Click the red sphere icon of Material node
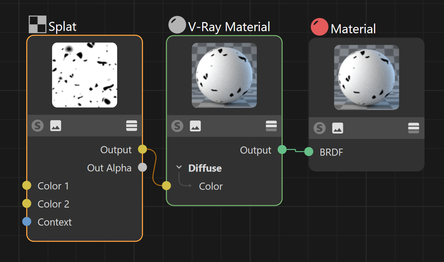Image resolution: width=444 pixels, height=262 pixels. (x=319, y=27)
